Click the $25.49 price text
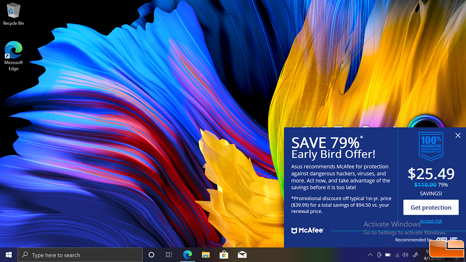Image resolution: width=466 pixels, height=262 pixels. click(x=431, y=174)
